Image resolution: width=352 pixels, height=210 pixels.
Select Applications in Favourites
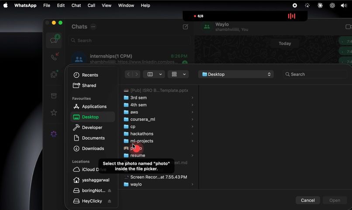[93, 106]
